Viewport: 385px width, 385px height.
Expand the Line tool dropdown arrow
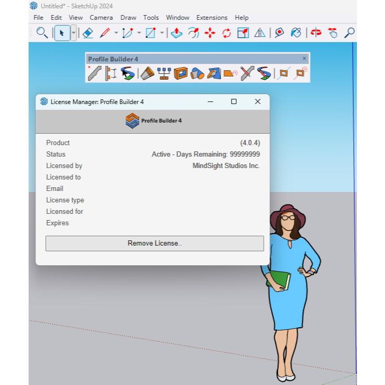[116, 33]
